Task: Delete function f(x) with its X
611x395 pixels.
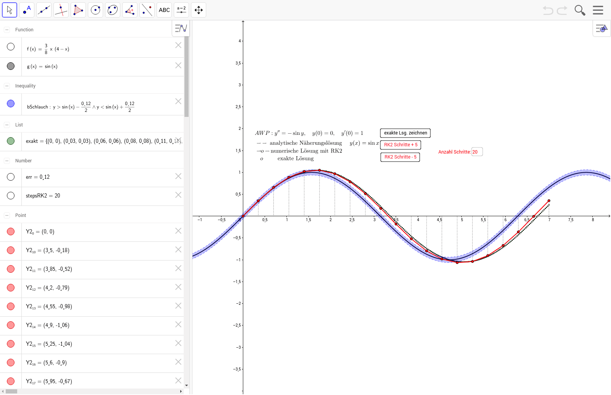Action: (178, 45)
